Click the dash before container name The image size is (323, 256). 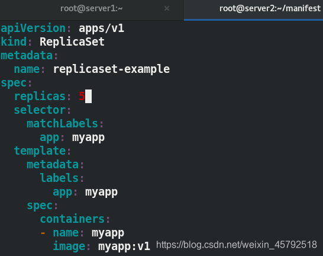[x=43, y=233]
